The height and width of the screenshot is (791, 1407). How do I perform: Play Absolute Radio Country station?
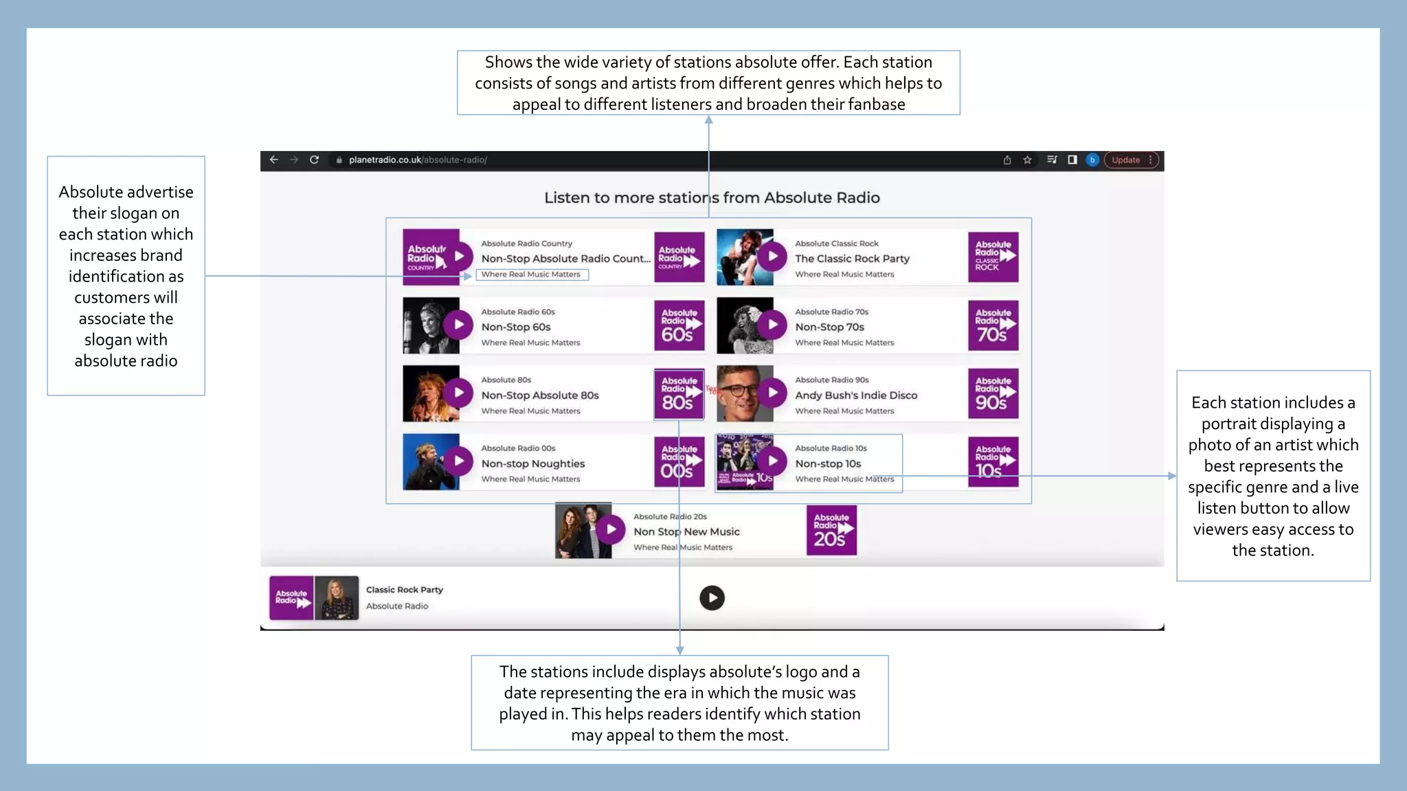click(459, 257)
